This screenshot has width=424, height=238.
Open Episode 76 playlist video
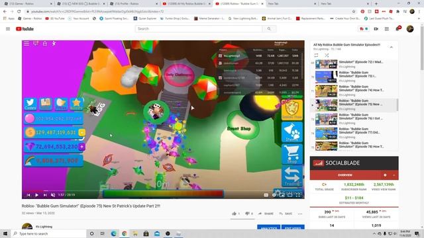[354, 119]
